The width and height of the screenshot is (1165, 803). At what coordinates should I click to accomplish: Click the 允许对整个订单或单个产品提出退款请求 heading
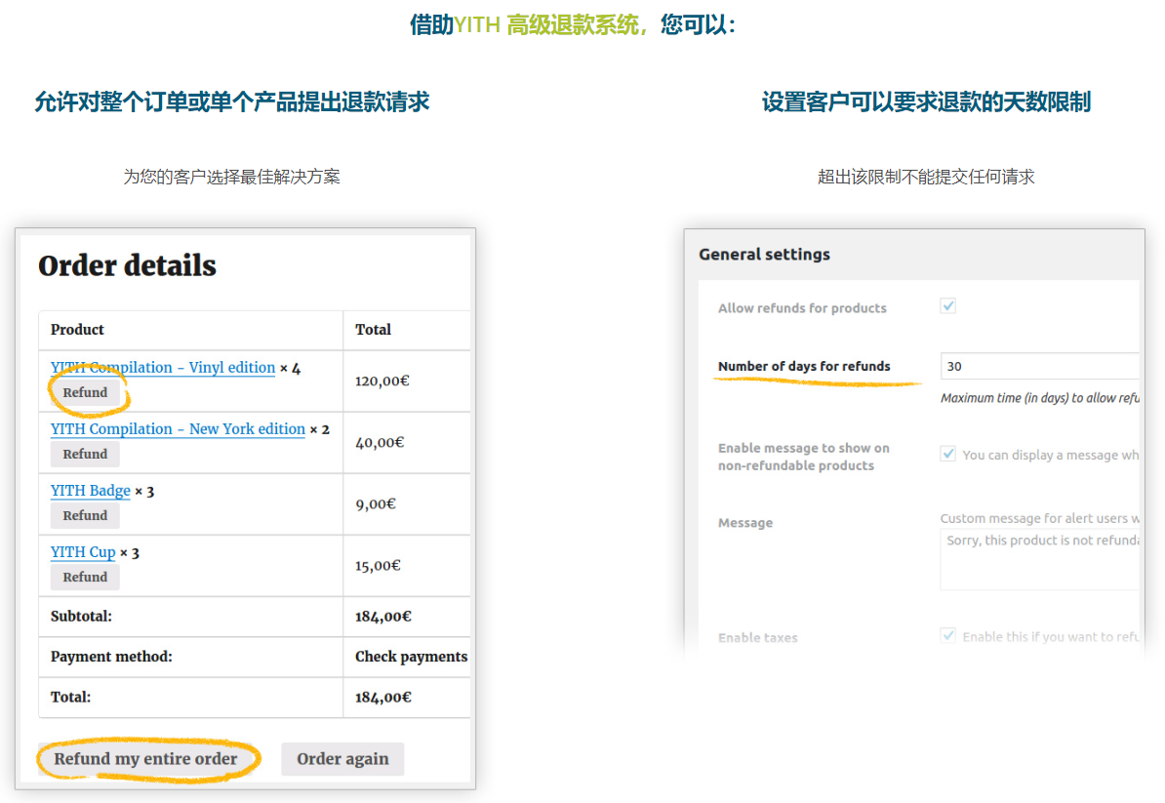pos(232,101)
